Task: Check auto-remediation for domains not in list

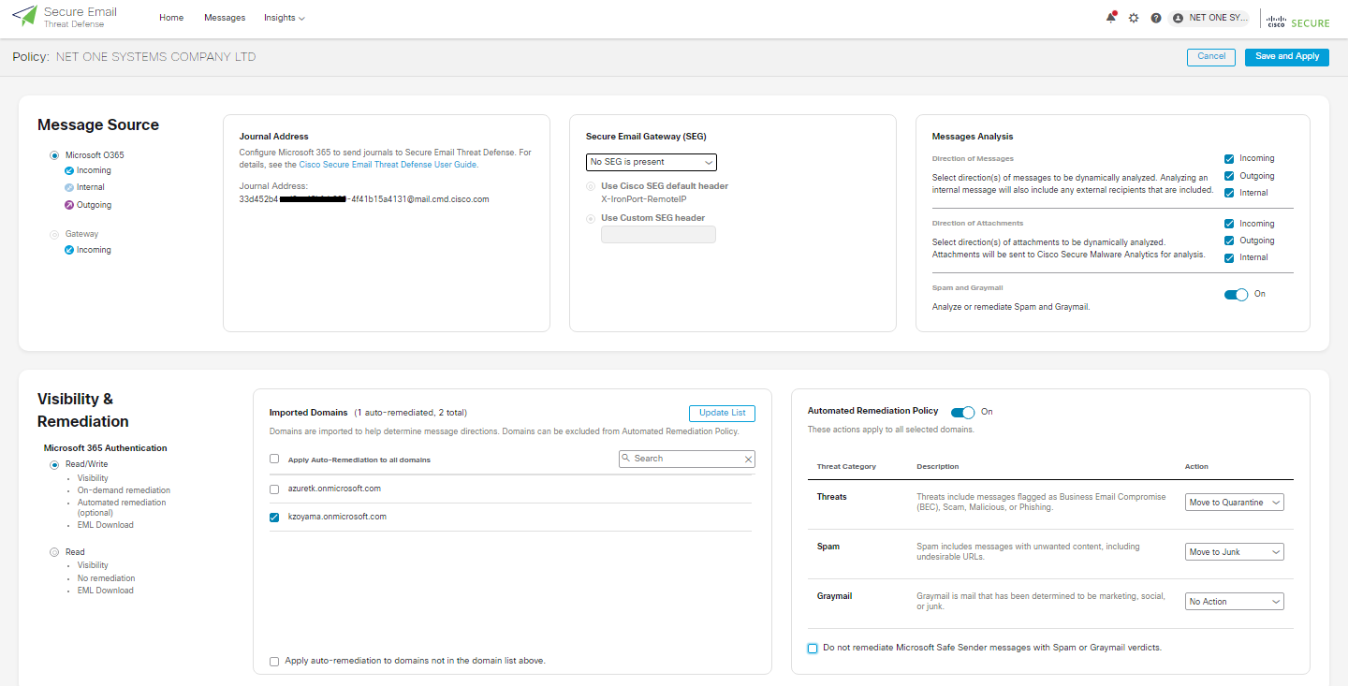Action: [274, 662]
